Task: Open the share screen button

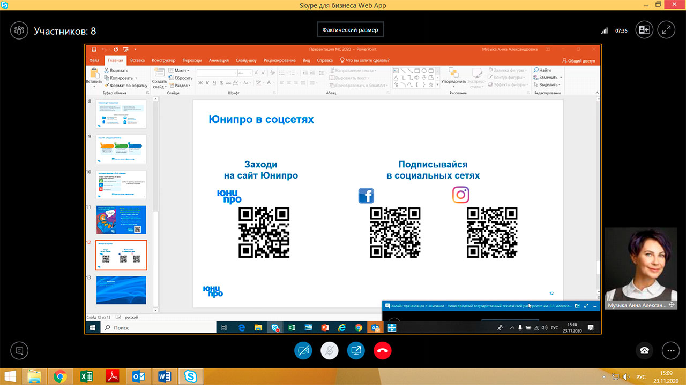Action: tap(356, 351)
